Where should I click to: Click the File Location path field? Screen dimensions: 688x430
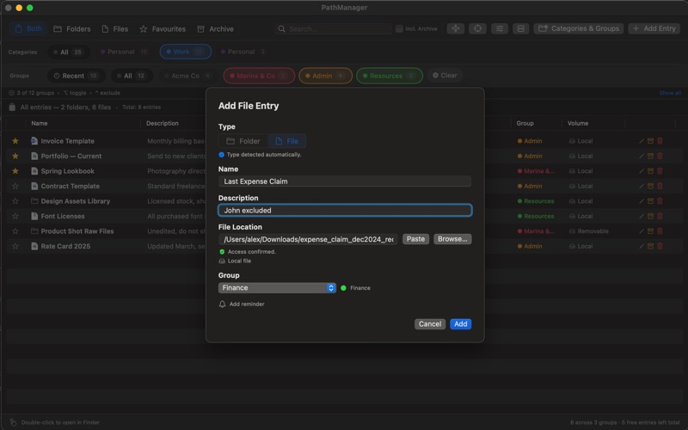coord(308,239)
